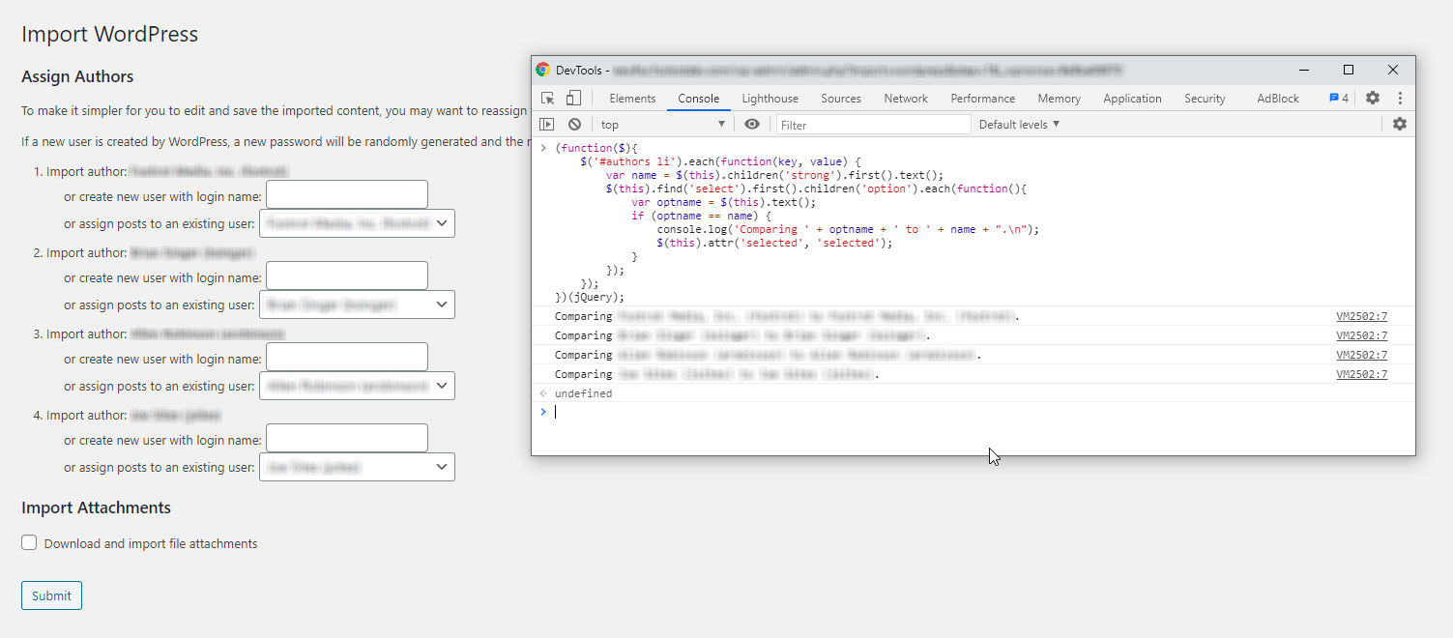Switch to the Sources tab

click(841, 98)
